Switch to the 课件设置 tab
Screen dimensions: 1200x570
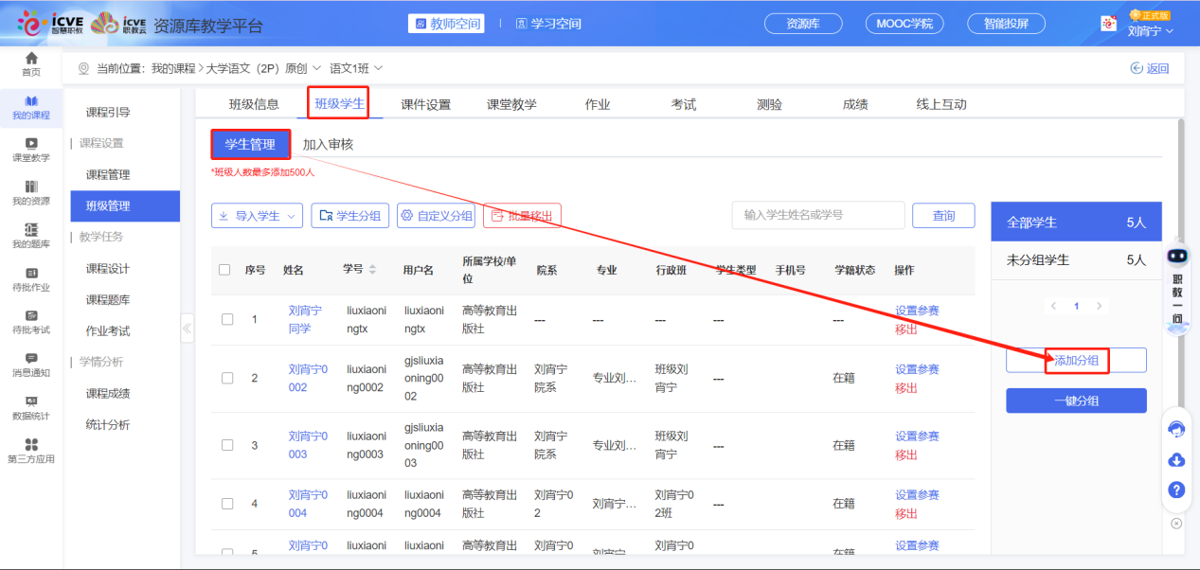click(x=425, y=104)
